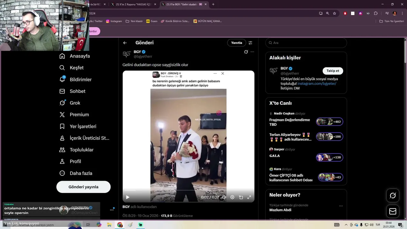The height and width of the screenshot is (229, 407).
Task: Open +43 listeners badge for Ömer ÇİFTÇİ
Action: click(331, 177)
